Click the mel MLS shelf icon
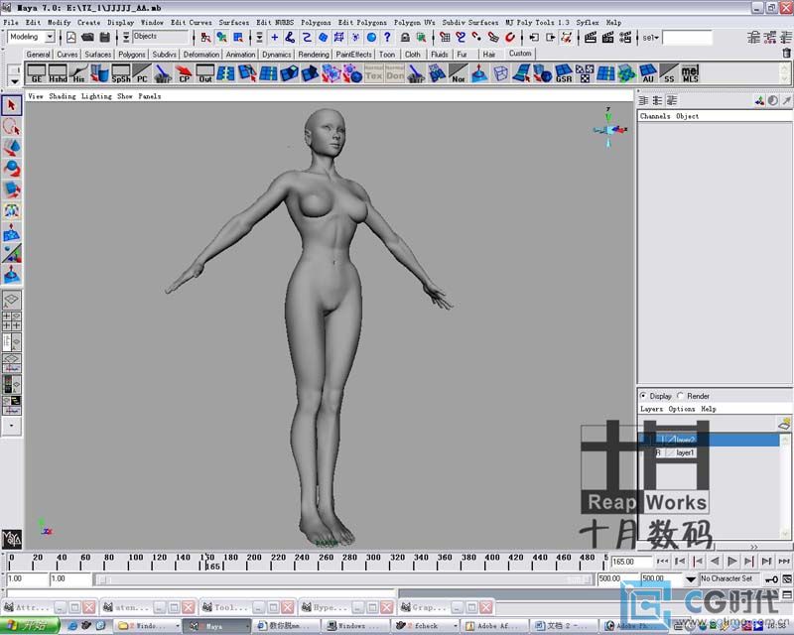 [x=690, y=73]
